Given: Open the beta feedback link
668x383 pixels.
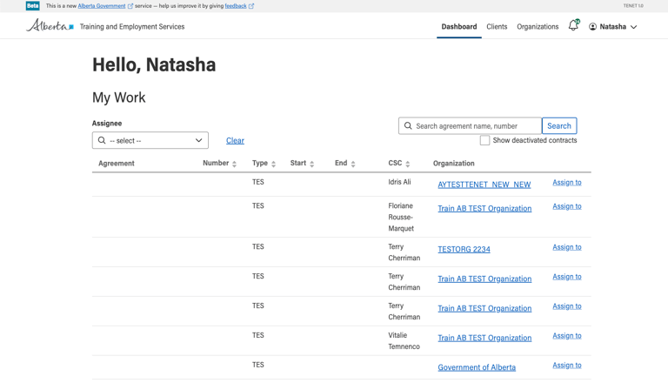Looking at the screenshot, I should 236,6.
